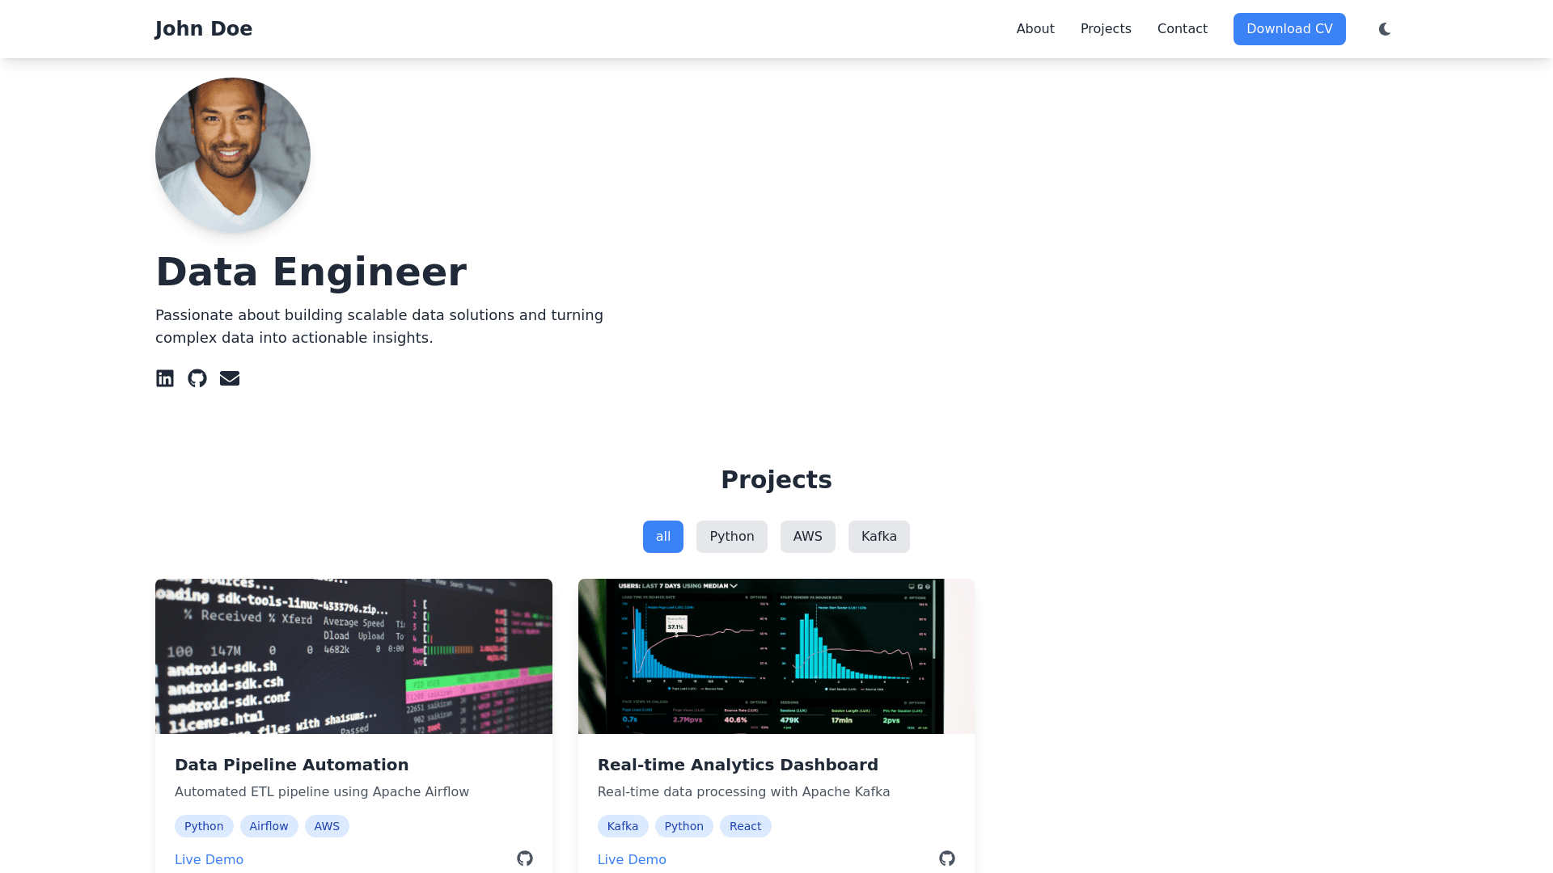Open Contact link in navbar

coord(1182,29)
